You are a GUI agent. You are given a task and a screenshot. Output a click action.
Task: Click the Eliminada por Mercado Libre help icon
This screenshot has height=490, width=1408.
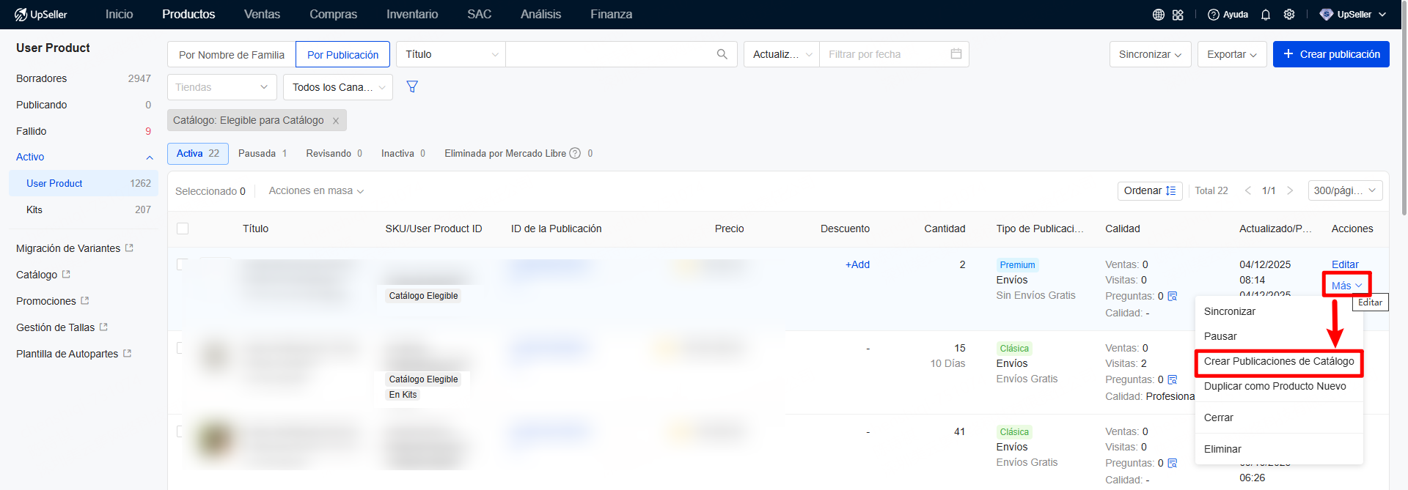(575, 154)
